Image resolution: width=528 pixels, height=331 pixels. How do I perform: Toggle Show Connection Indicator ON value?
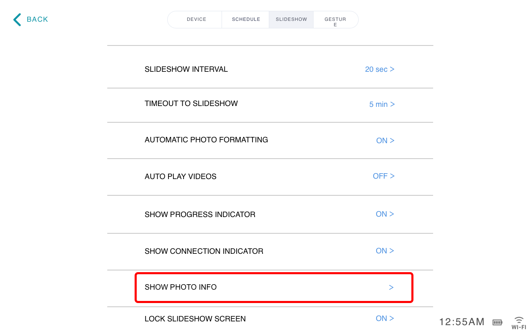pyautogui.click(x=385, y=251)
